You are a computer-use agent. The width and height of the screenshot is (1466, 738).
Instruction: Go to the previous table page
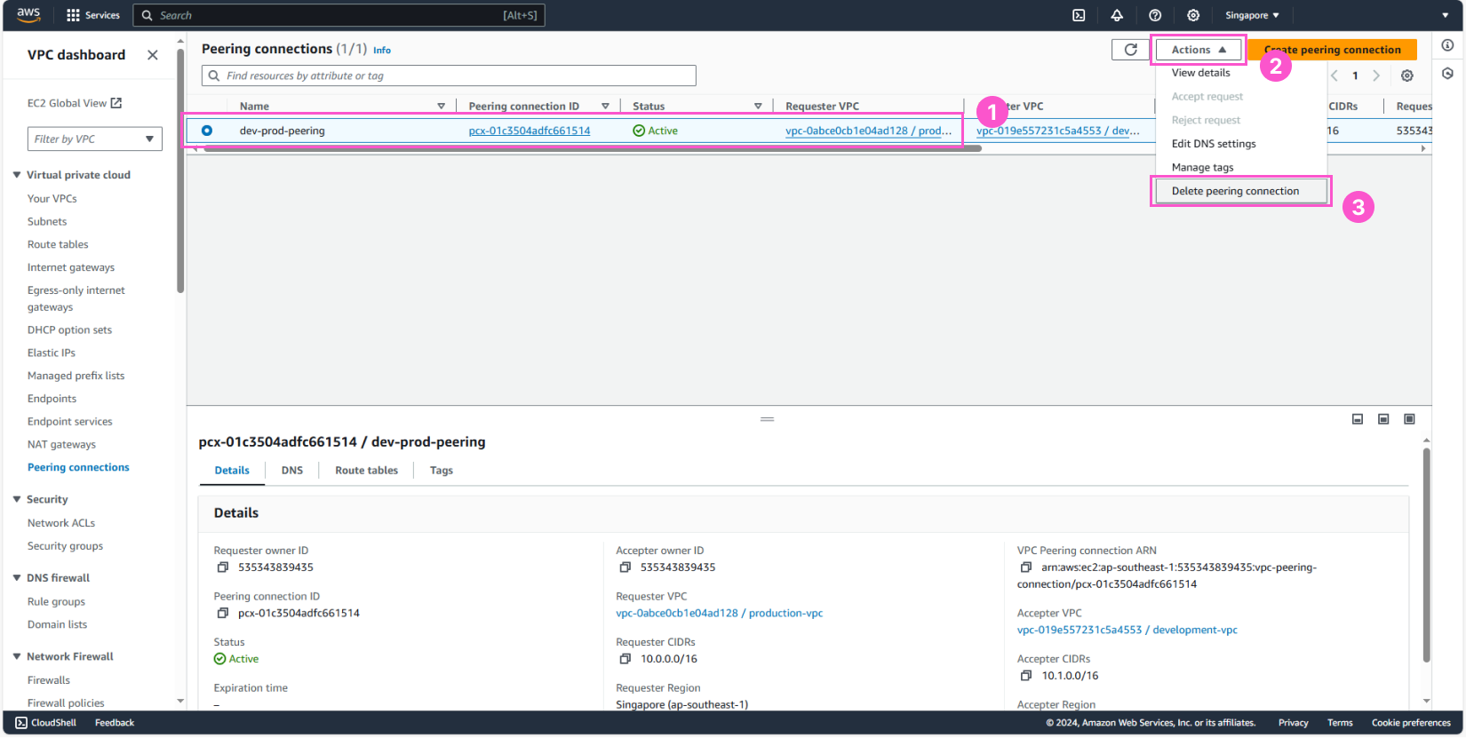(1335, 75)
